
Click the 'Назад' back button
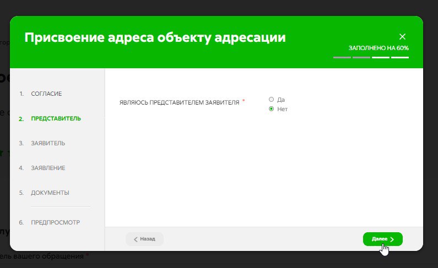tap(144, 239)
